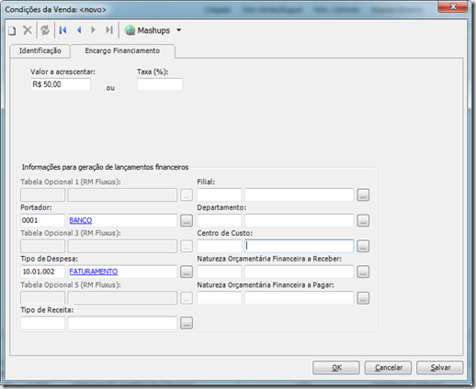This screenshot has height=389, width=476.
Task: Click Natureza Orçamentária a Pagar description field
Action: (x=299, y=298)
